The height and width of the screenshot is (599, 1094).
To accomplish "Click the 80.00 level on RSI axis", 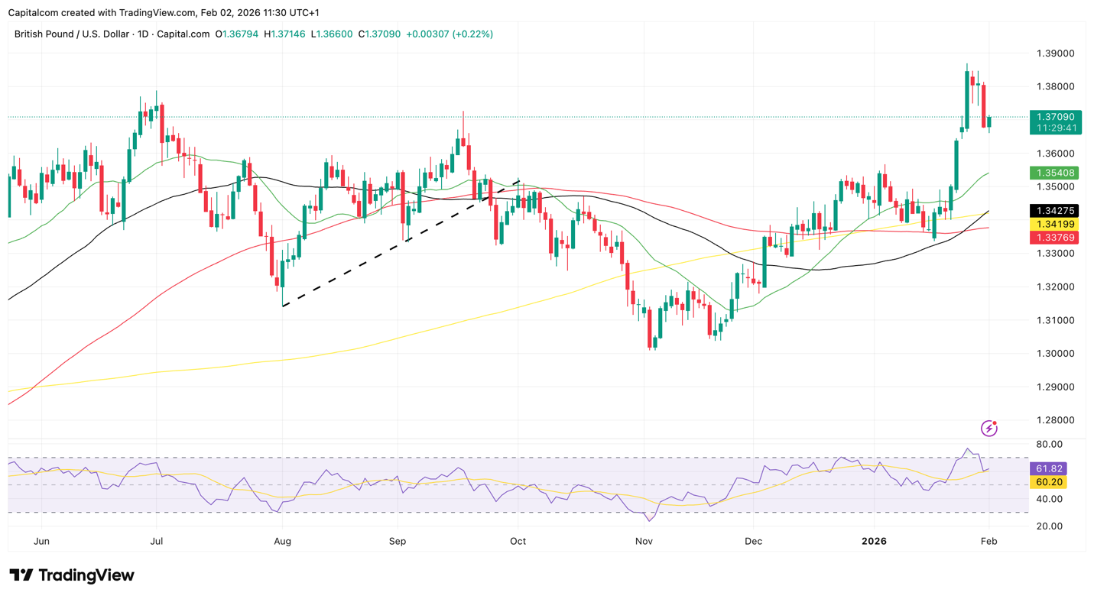I will pyautogui.click(x=1050, y=444).
